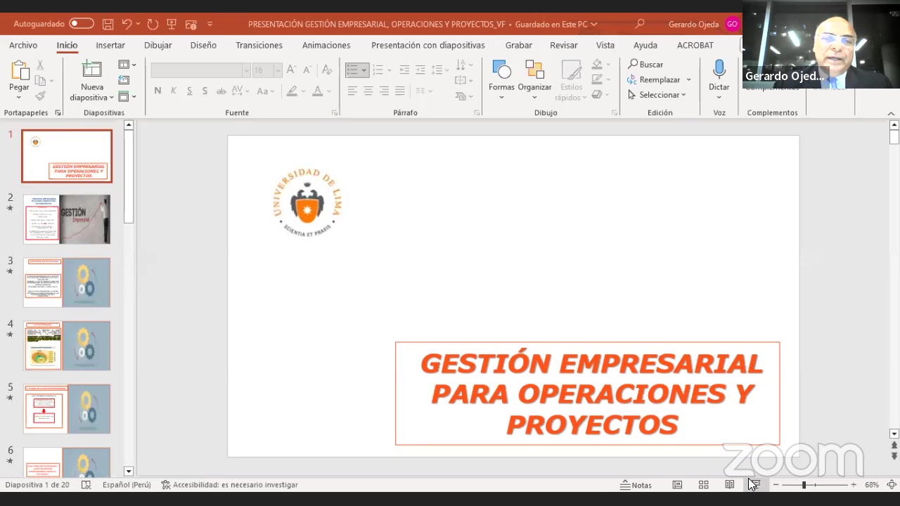Screen dimensions: 900x506
Task: Collapse the ribbon with the chevron arrow
Action: pyautogui.click(x=891, y=113)
